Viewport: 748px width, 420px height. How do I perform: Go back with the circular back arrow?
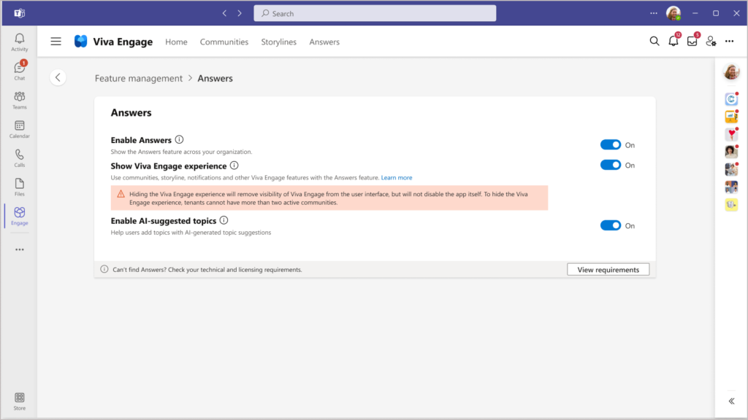coord(58,77)
